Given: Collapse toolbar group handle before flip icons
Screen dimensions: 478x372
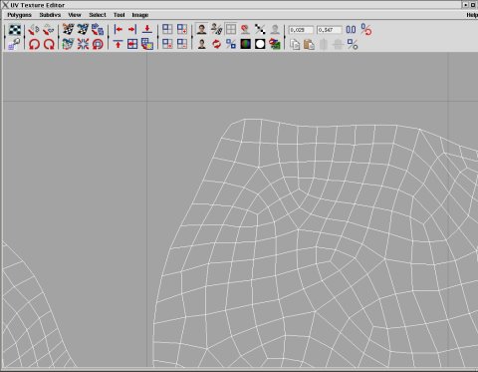Looking at the screenshot, I should pyautogui.click(x=24, y=37).
